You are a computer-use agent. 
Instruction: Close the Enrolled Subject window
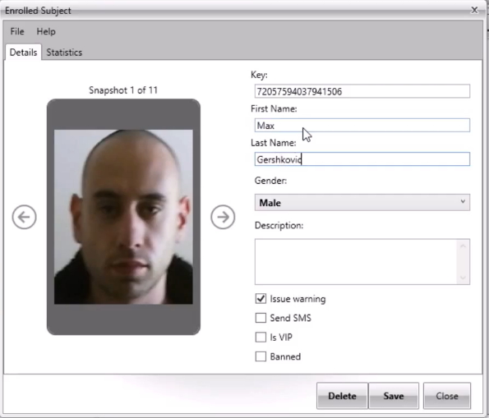click(x=474, y=11)
